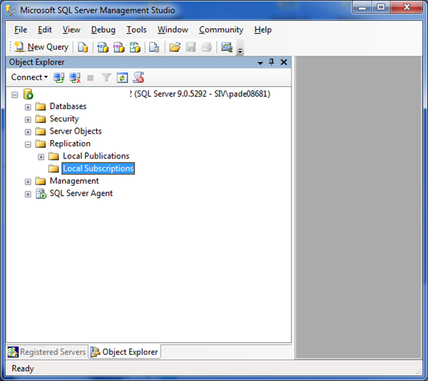Start an Analysis Services XMLA Query

pyautogui.click(x=135, y=47)
